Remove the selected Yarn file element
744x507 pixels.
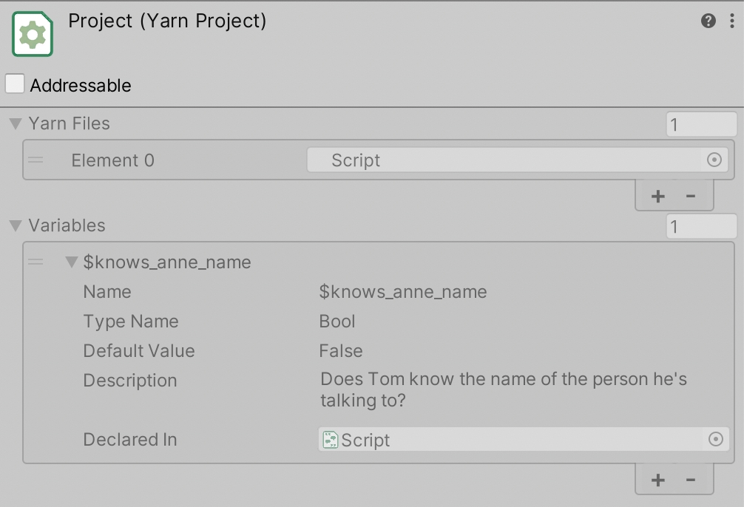691,196
